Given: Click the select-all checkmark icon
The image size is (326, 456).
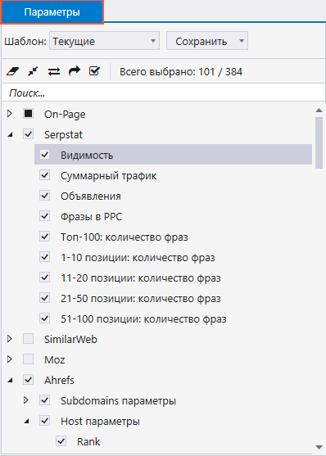Looking at the screenshot, I should (94, 71).
